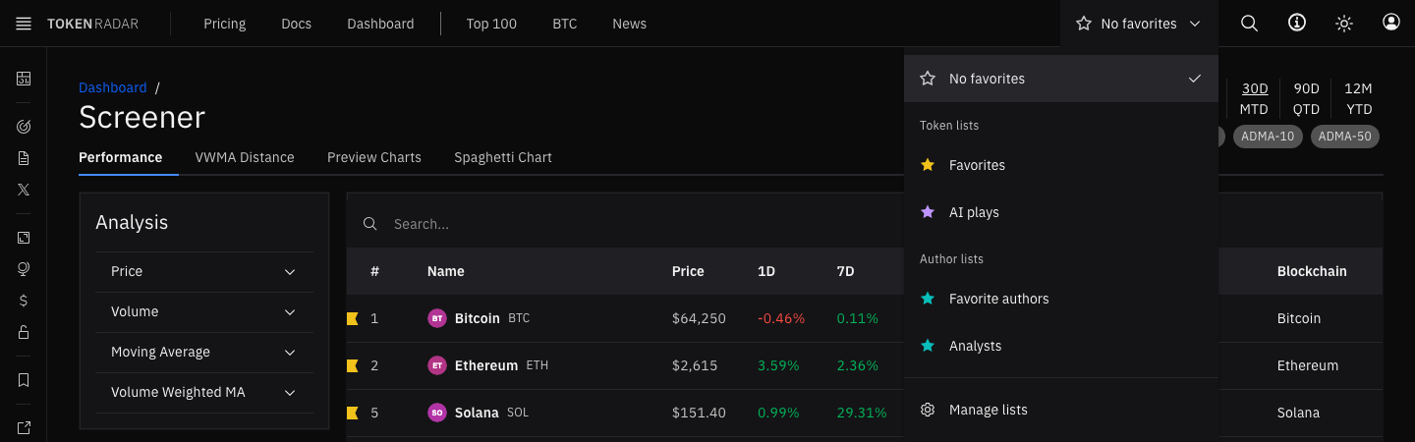Viewport: 1415px width, 442px height.
Task: Open the dashboard icon in left sidebar
Action: click(x=24, y=79)
